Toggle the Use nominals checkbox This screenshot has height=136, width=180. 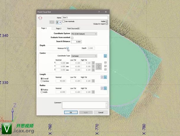(63, 21)
